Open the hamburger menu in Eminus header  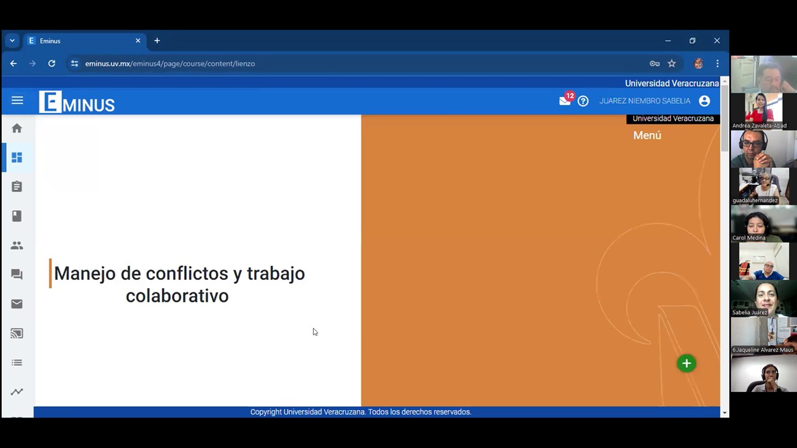click(x=17, y=101)
